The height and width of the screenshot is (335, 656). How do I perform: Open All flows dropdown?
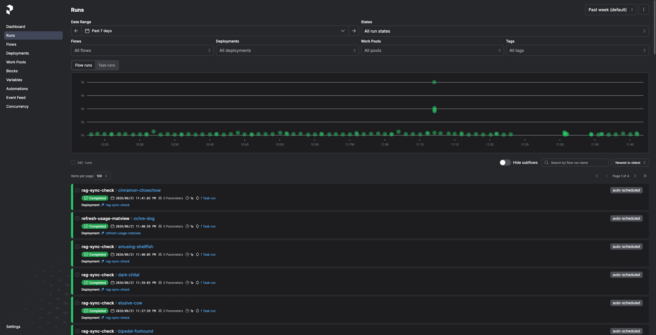click(142, 50)
